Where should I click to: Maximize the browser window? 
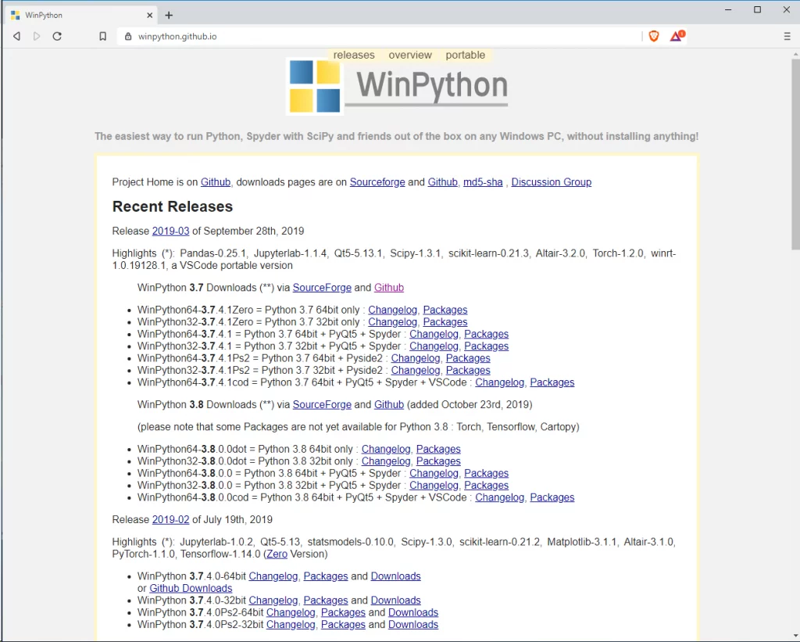(x=757, y=9)
